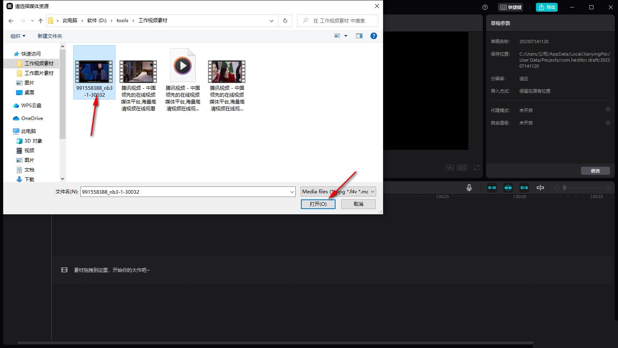This screenshot has width=618, height=348.
Task: Click the 取消 button in file dialog
Action: (358, 204)
